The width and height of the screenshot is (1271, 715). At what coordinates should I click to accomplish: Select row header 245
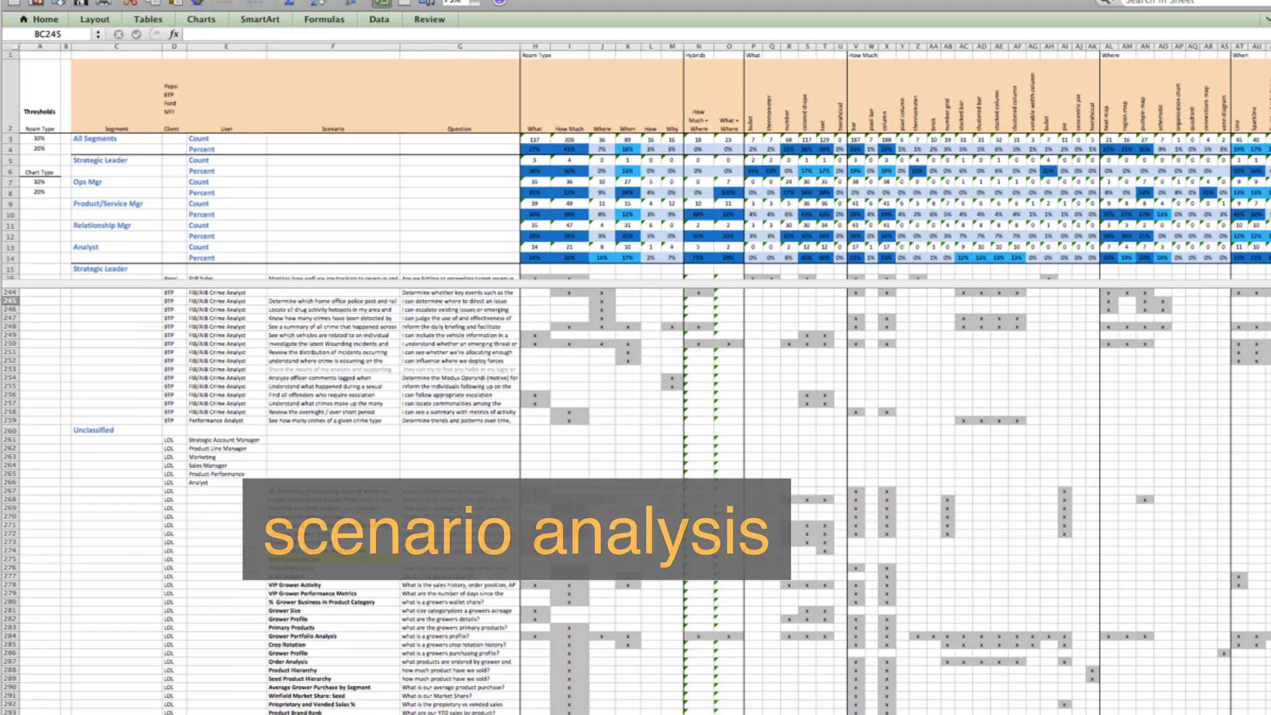10,301
